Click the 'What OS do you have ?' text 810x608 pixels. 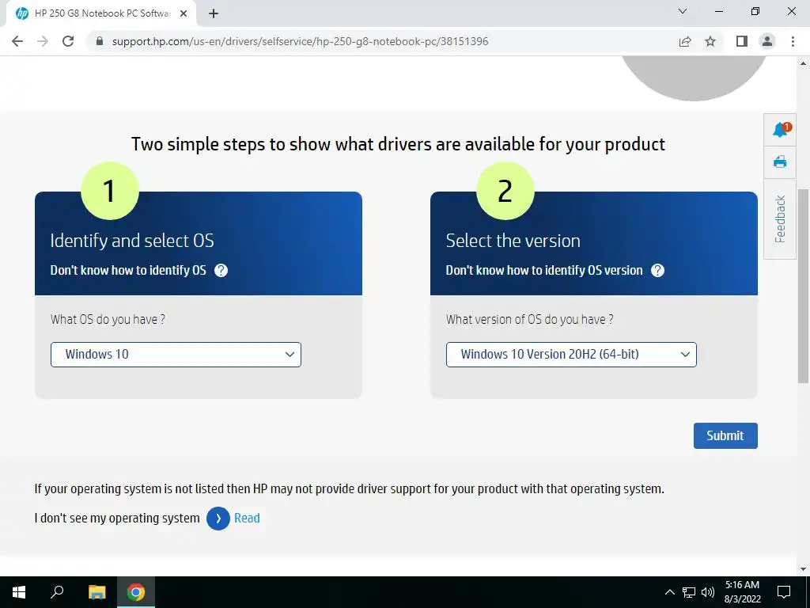pos(108,320)
